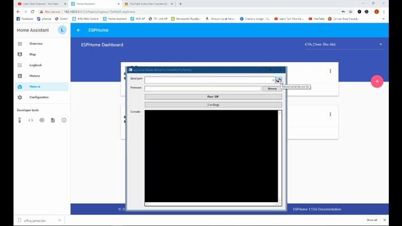The height and width of the screenshot is (226, 402).
Task: Click the History chart icon
Action: [19, 76]
